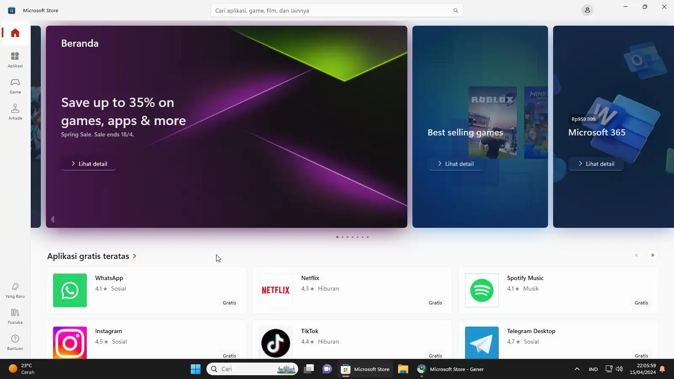Click the WhatsApp app title
Image resolution: width=674 pixels, height=379 pixels.
(109, 278)
